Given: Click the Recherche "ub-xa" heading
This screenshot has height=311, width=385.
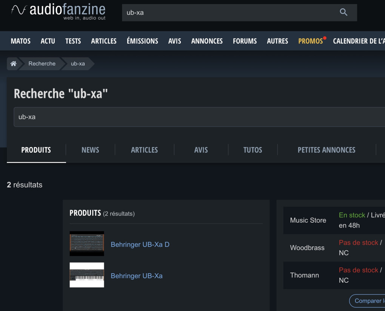Looking at the screenshot, I should [61, 94].
